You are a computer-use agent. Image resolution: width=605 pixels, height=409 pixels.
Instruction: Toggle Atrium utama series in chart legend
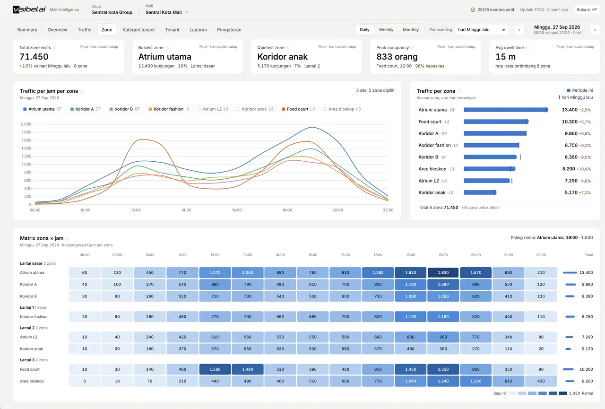[x=43, y=109]
